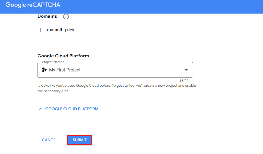Click the 16/30 character counter

coord(184,81)
